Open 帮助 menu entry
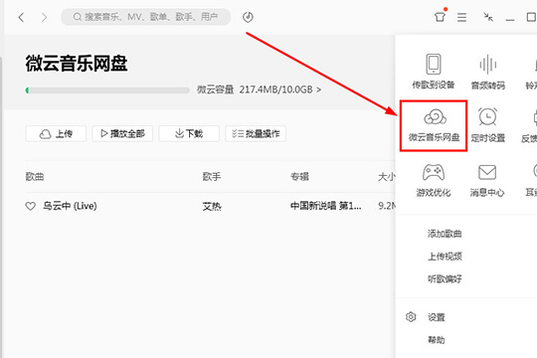The image size is (537, 358). [436, 340]
